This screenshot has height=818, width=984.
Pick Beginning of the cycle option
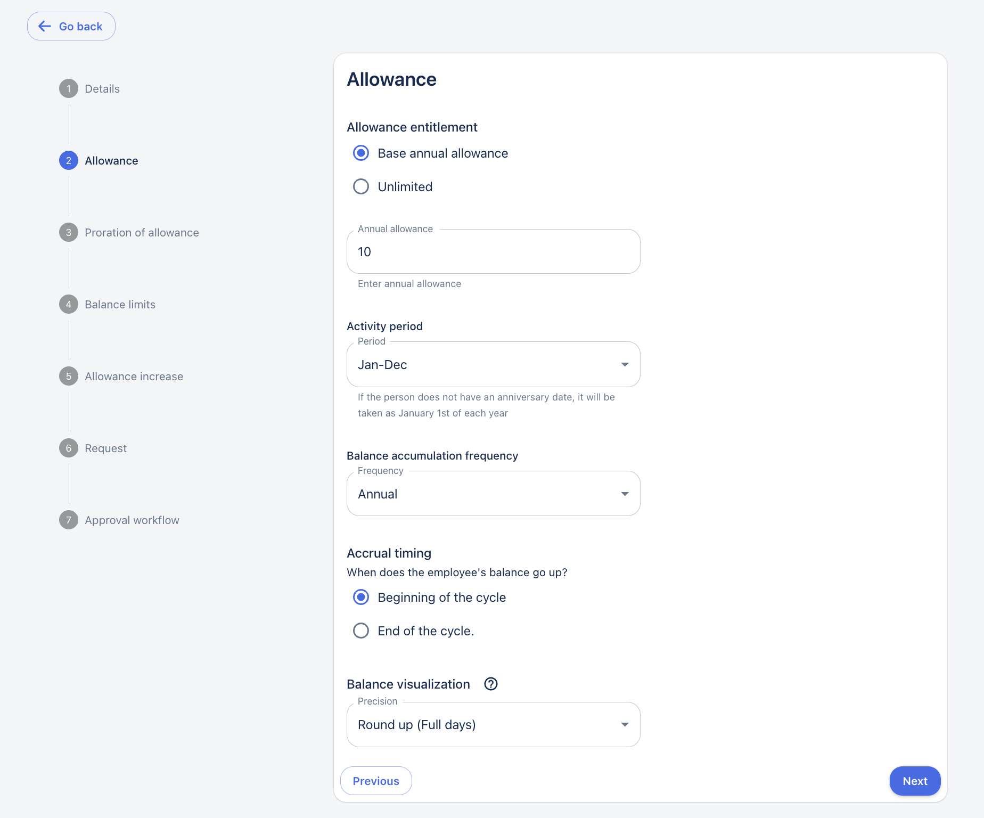point(361,598)
